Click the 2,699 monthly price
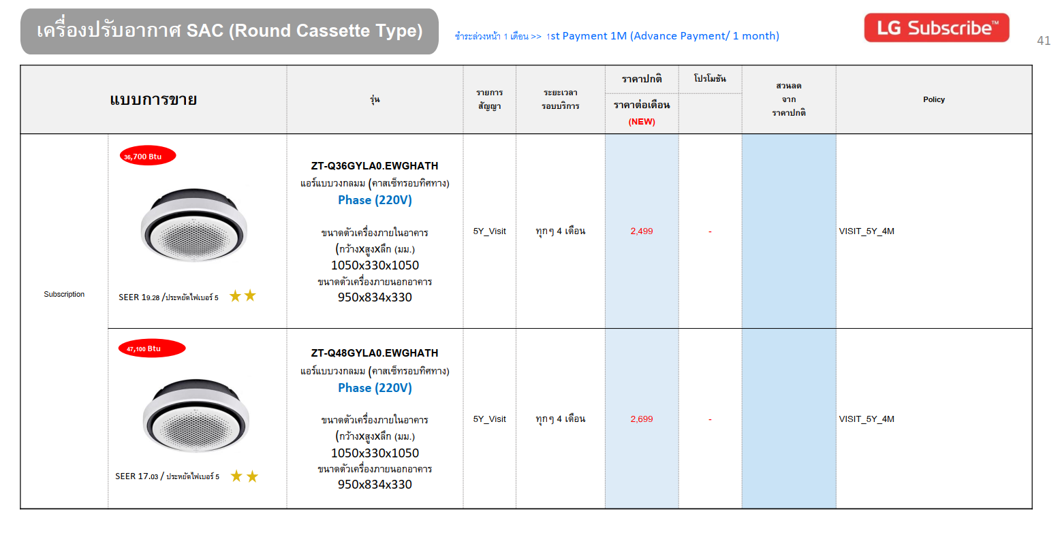Image resolution: width=1060 pixels, height=537 pixels. point(641,419)
